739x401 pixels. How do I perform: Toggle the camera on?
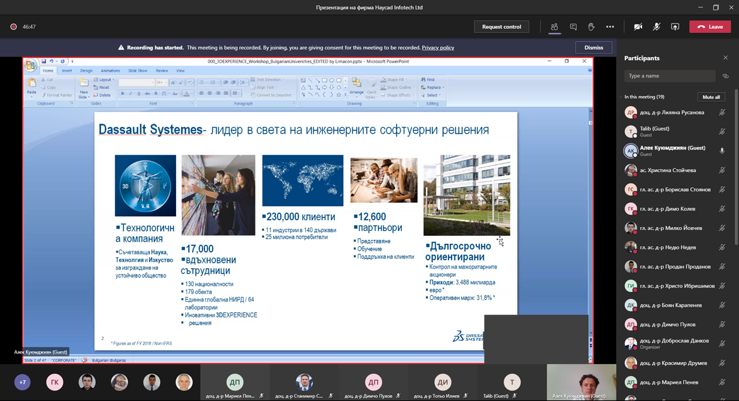tap(638, 27)
